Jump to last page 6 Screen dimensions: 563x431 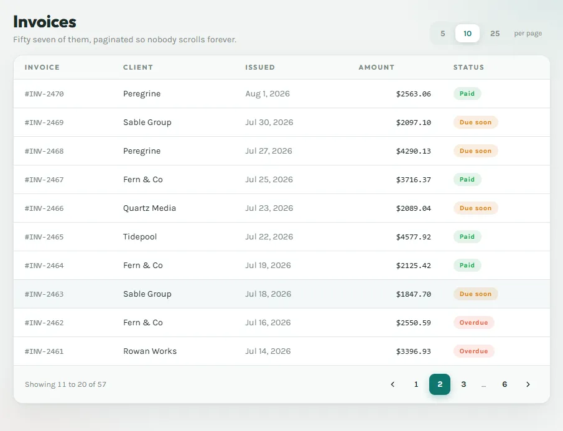505,384
